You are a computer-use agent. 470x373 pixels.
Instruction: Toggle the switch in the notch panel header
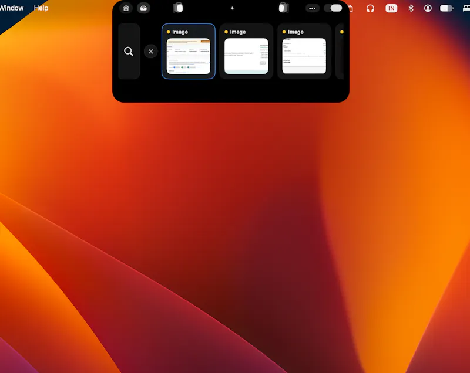pyautogui.click(x=333, y=8)
